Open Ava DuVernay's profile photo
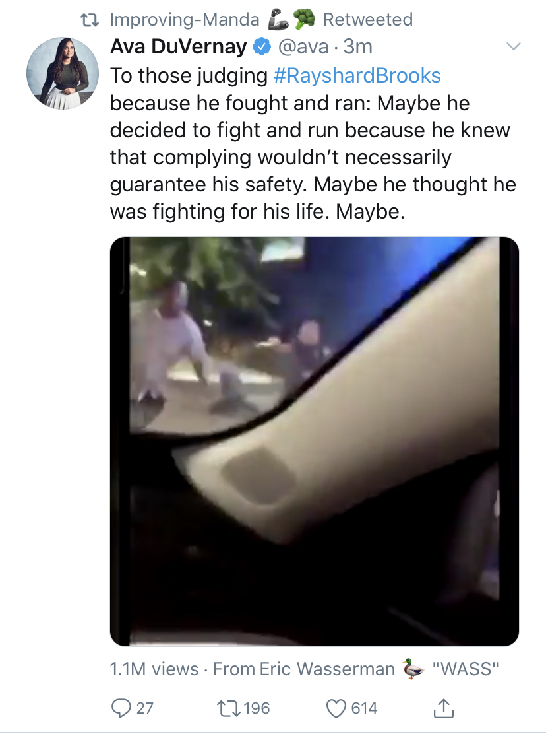Viewport: 546px width, 740px height. pyautogui.click(x=62, y=73)
